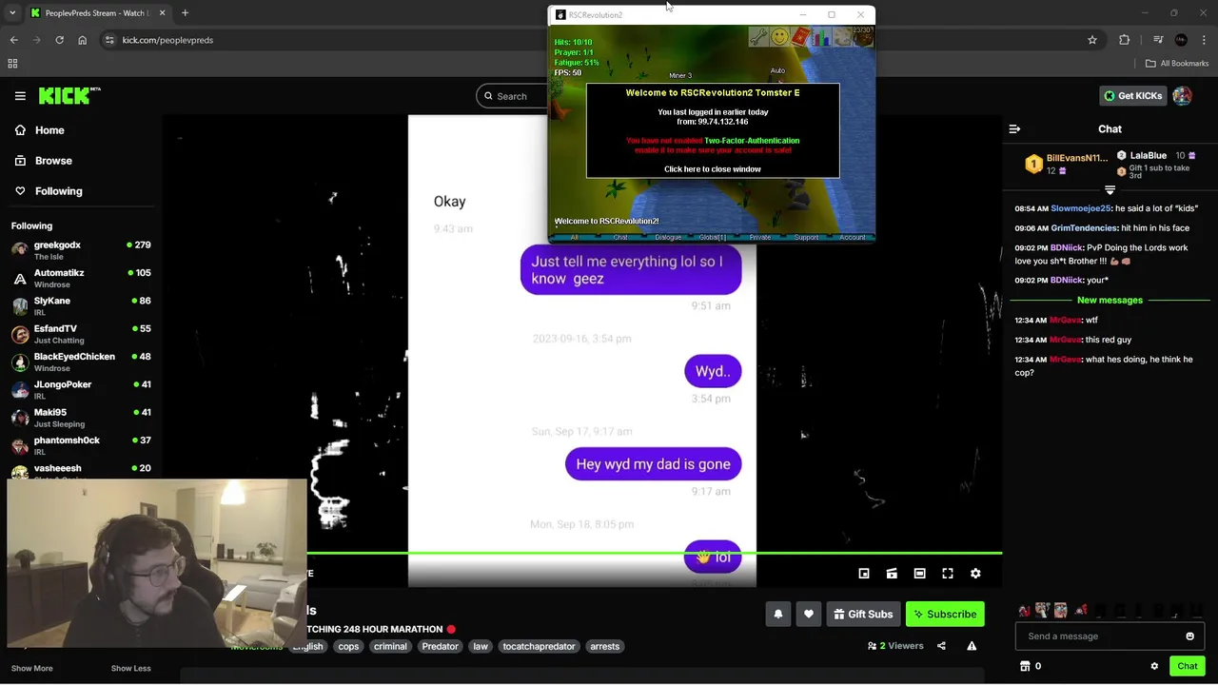
Task: Click the Send a message input
Action: coord(1110,636)
